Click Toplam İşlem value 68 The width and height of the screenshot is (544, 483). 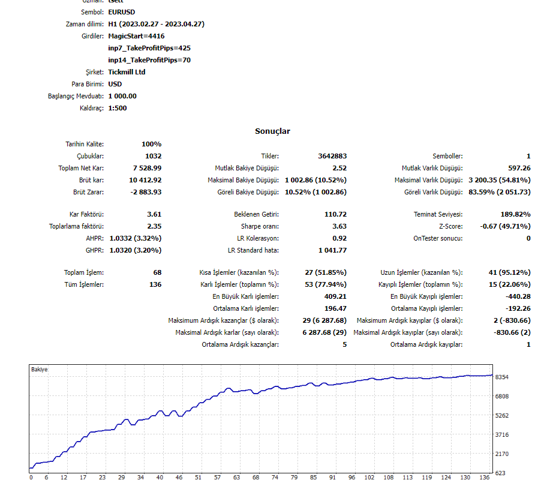coord(157,272)
